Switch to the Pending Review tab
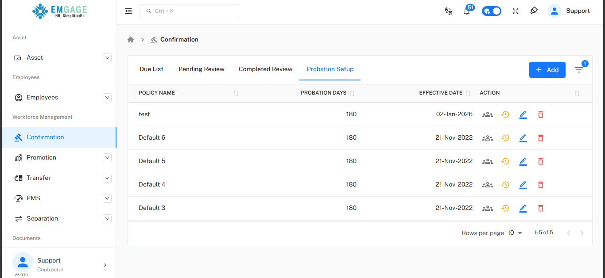The image size is (605, 278). [x=201, y=69]
